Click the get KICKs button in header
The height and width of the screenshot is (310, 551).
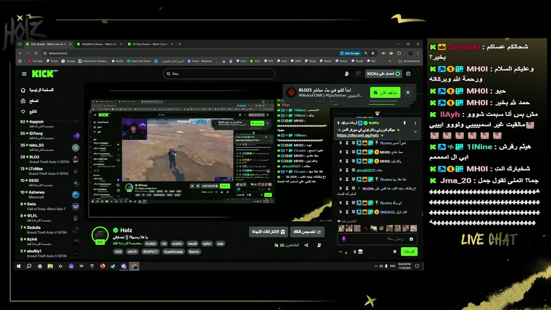click(x=383, y=74)
